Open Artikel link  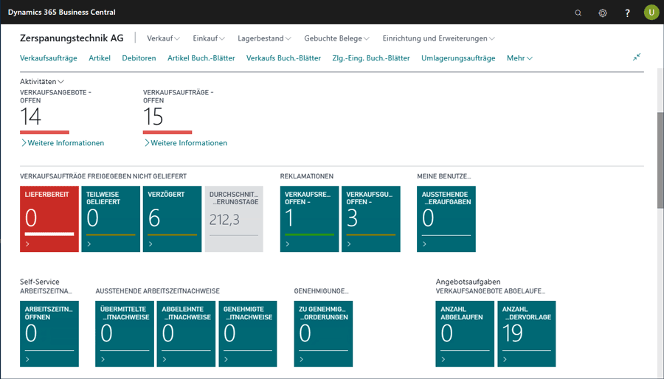(x=100, y=58)
